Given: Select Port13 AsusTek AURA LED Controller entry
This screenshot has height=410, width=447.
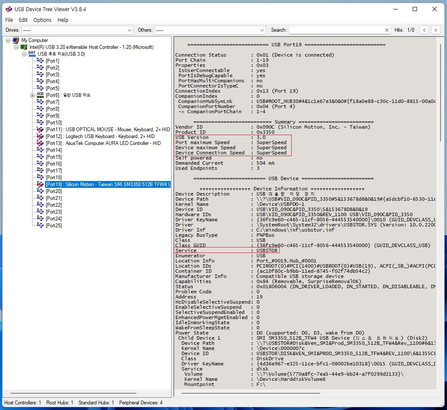Looking at the screenshot, I should (x=103, y=143).
